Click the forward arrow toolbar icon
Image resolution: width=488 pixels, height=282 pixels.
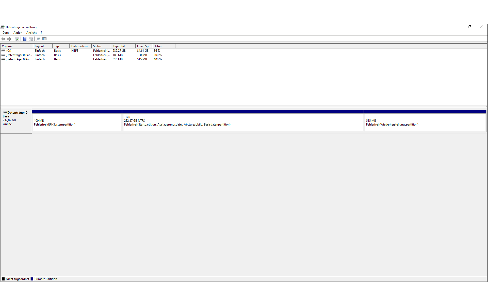click(x=9, y=39)
